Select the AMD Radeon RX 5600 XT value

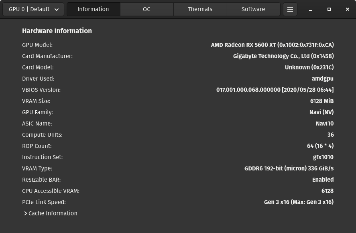(272, 45)
